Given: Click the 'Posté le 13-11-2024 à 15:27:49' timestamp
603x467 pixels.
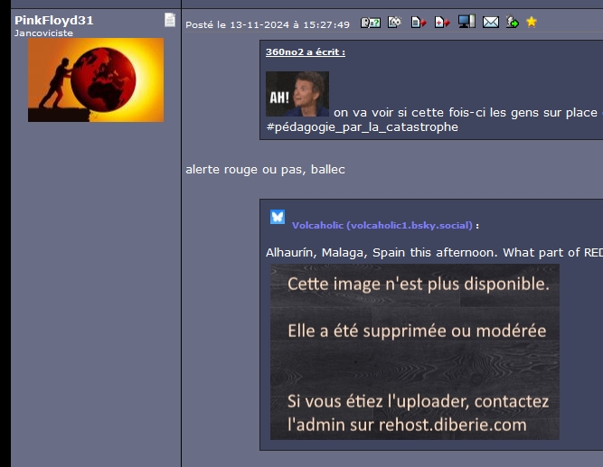Looking at the screenshot, I should tap(268, 25).
